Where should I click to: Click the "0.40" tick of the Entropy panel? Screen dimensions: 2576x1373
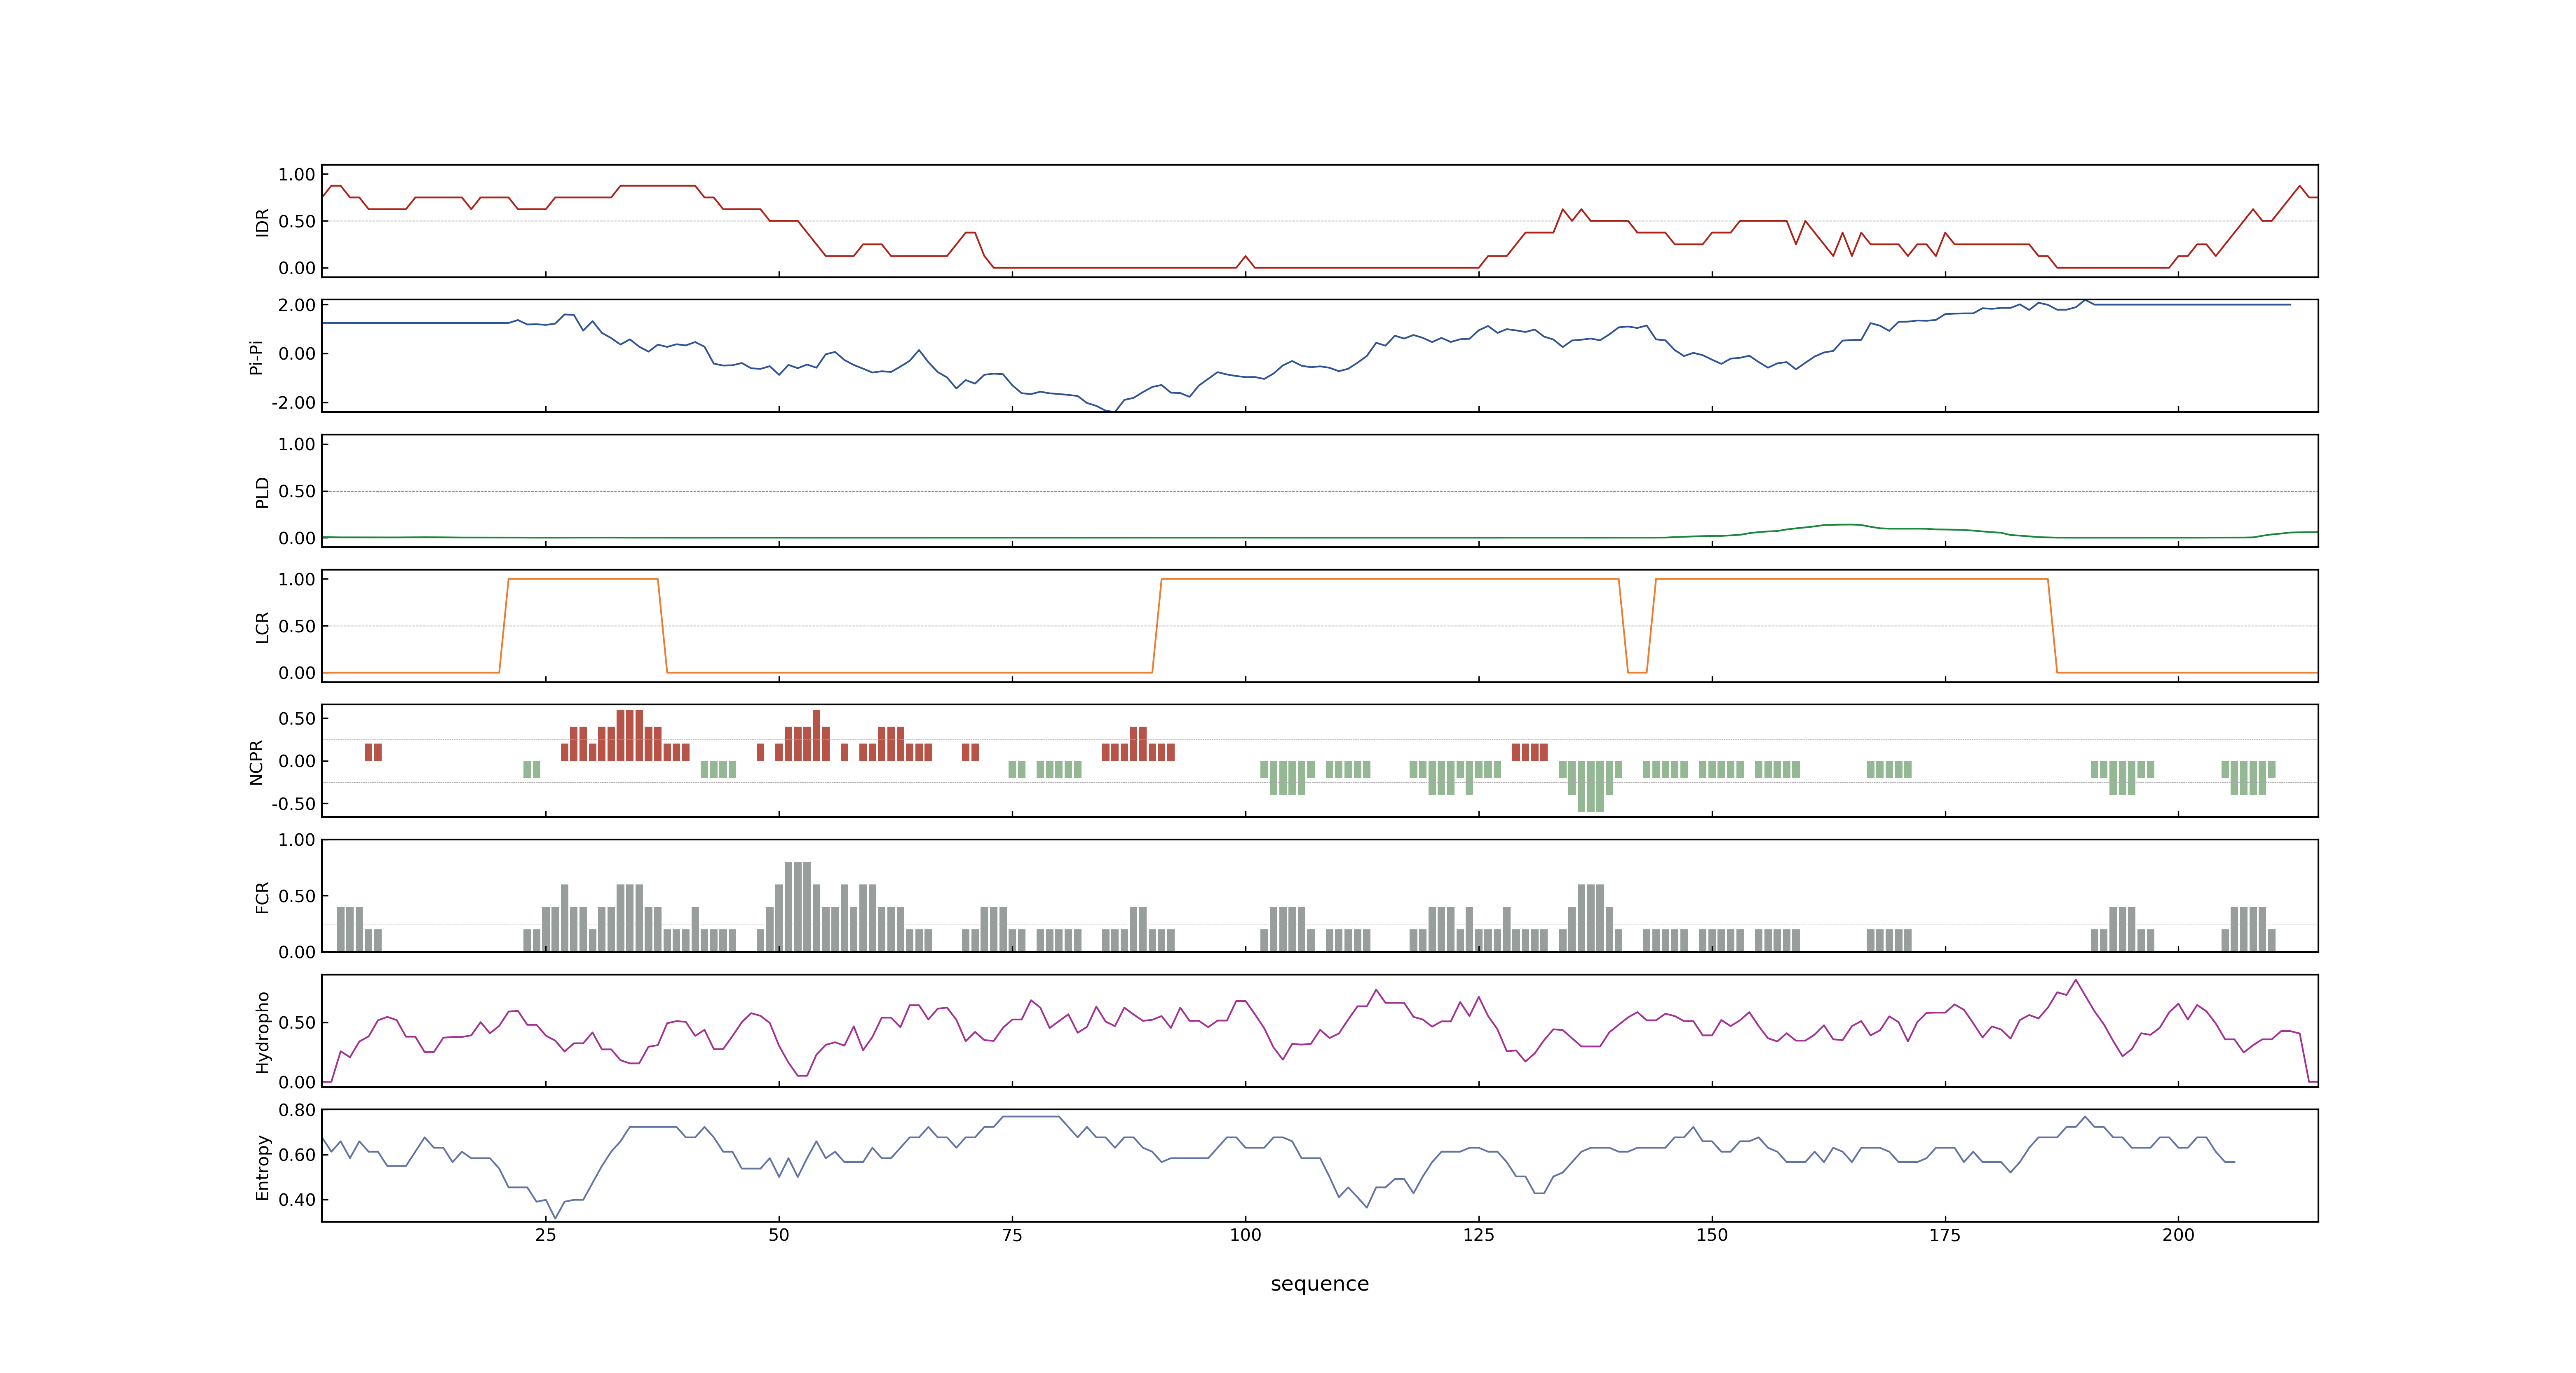pos(297,1200)
